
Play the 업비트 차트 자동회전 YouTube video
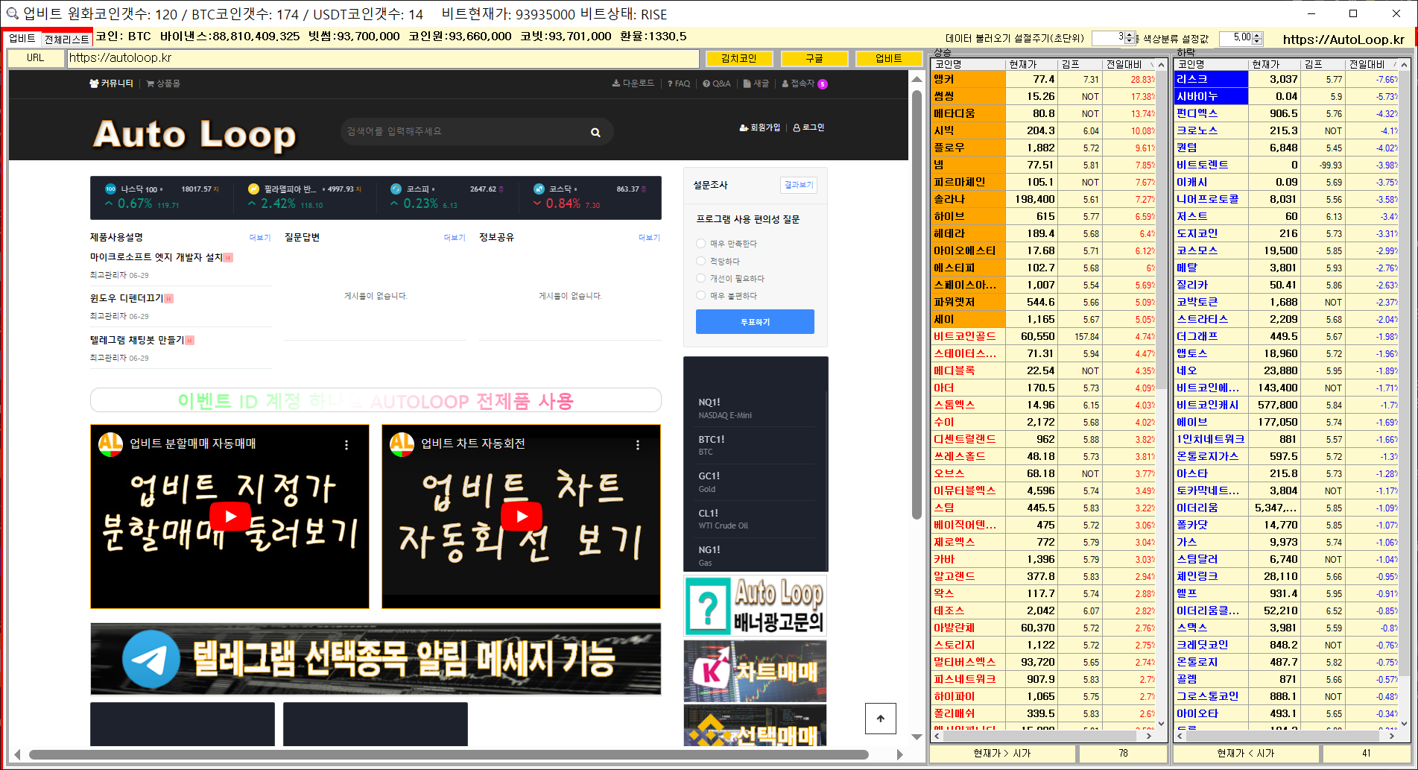[521, 516]
